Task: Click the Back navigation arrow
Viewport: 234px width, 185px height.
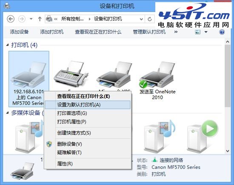Action: point(11,19)
